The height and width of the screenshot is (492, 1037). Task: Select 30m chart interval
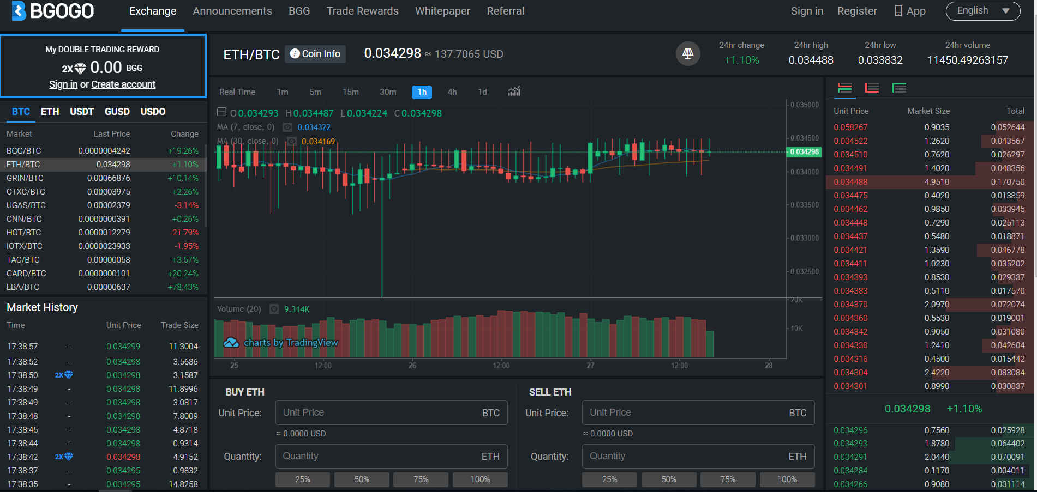pos(388,92)
